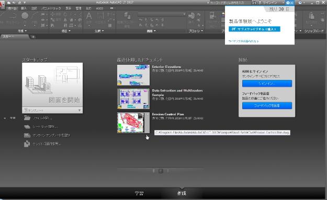Switch to the 挿入 (Insert) ribbon tab
This screenshot has width=327, height=200.
point(24,8)
